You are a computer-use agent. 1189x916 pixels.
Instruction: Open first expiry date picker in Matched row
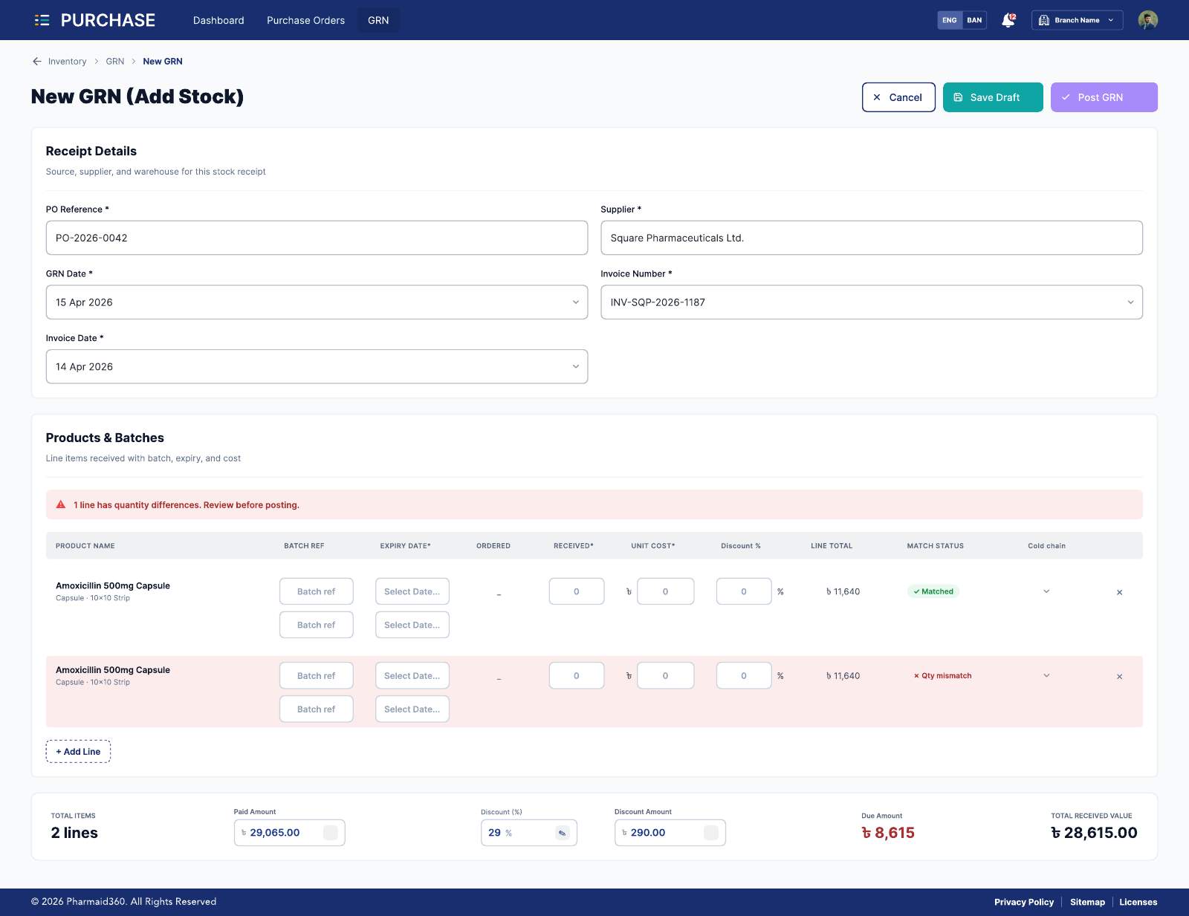coord(412,591)
